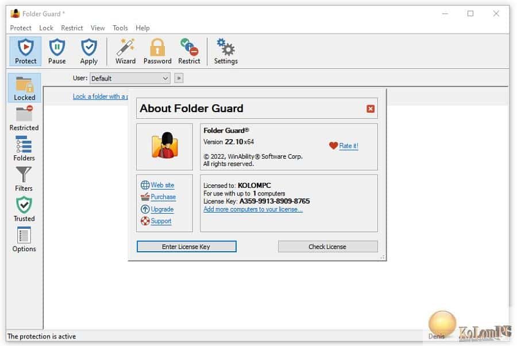Viewport: 517px width, 346px height.
Task: Click the Version 22.10 x64 text
Action: click(x=229, y=142)
